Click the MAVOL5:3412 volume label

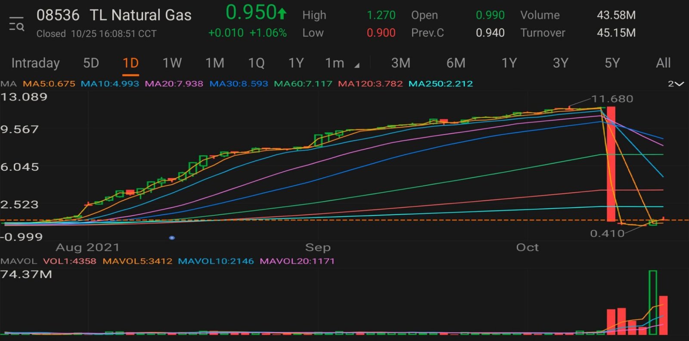(x=137, y=261)
